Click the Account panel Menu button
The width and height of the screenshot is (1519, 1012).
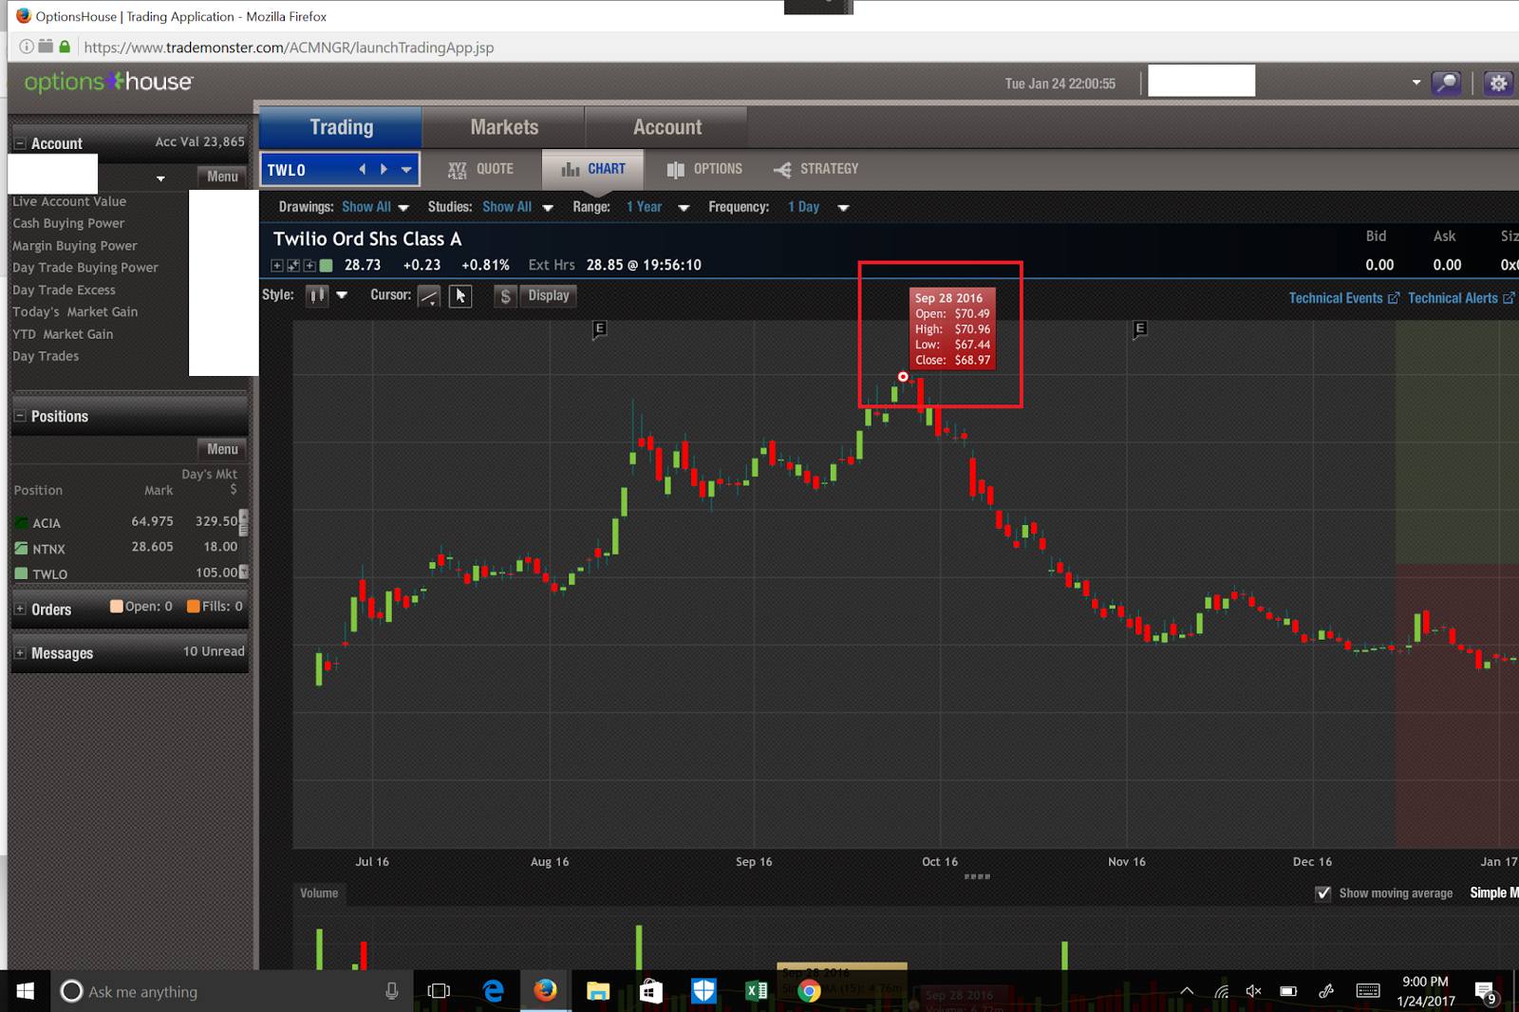coord(222,177)
